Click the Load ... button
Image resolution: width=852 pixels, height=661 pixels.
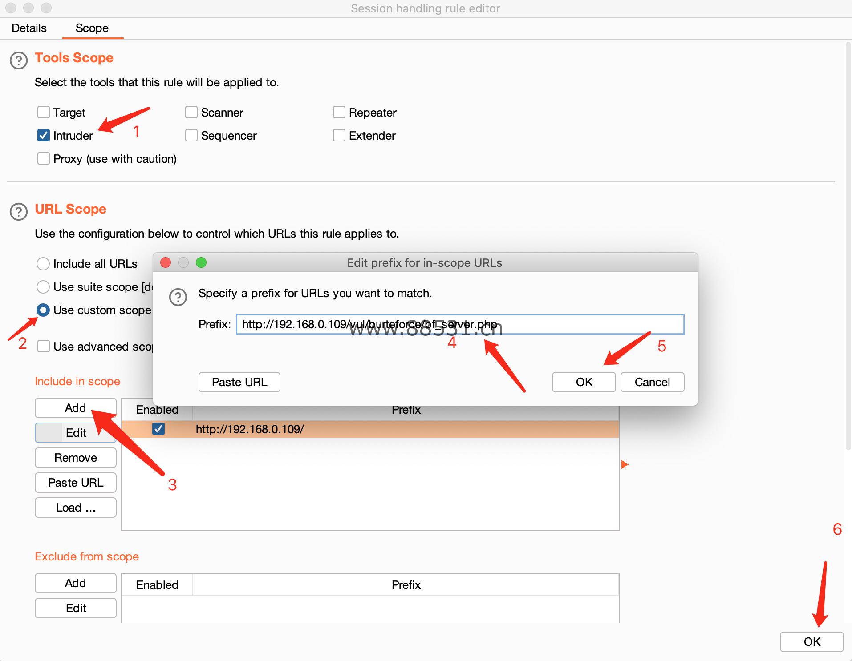[x=76, y=508]
